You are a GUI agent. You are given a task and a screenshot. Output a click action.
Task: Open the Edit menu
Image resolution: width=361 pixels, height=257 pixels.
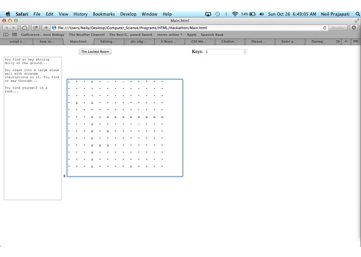(49, 14)
